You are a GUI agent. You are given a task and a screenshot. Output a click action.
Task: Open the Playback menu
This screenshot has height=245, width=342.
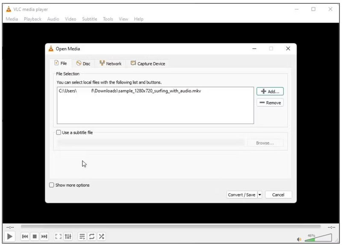point(32,19)
